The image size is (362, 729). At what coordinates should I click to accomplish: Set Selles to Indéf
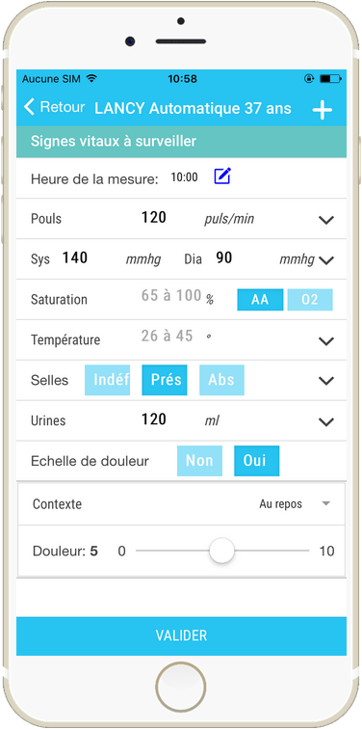[x=107, y=380]
